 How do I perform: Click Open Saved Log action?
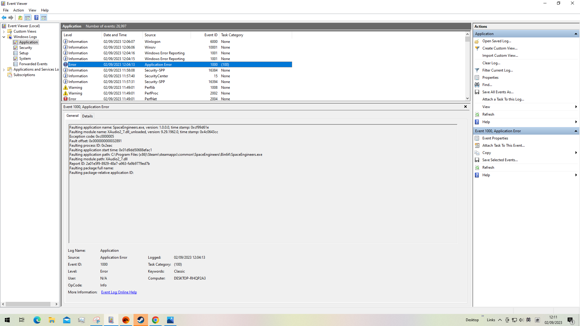(x=497, y=41)
